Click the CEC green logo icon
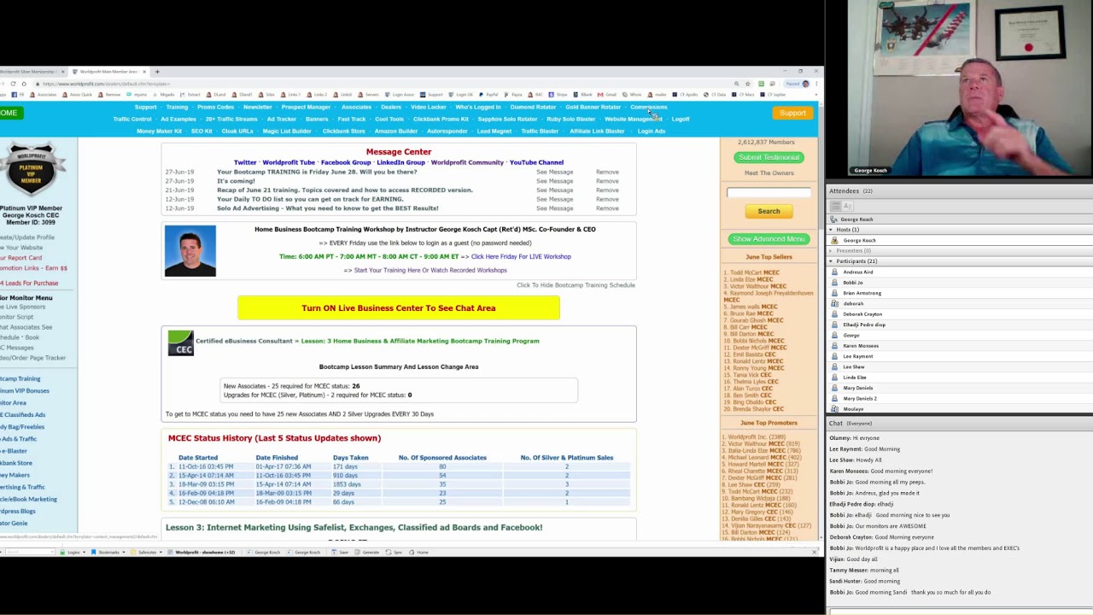 [x=180, y=343]
